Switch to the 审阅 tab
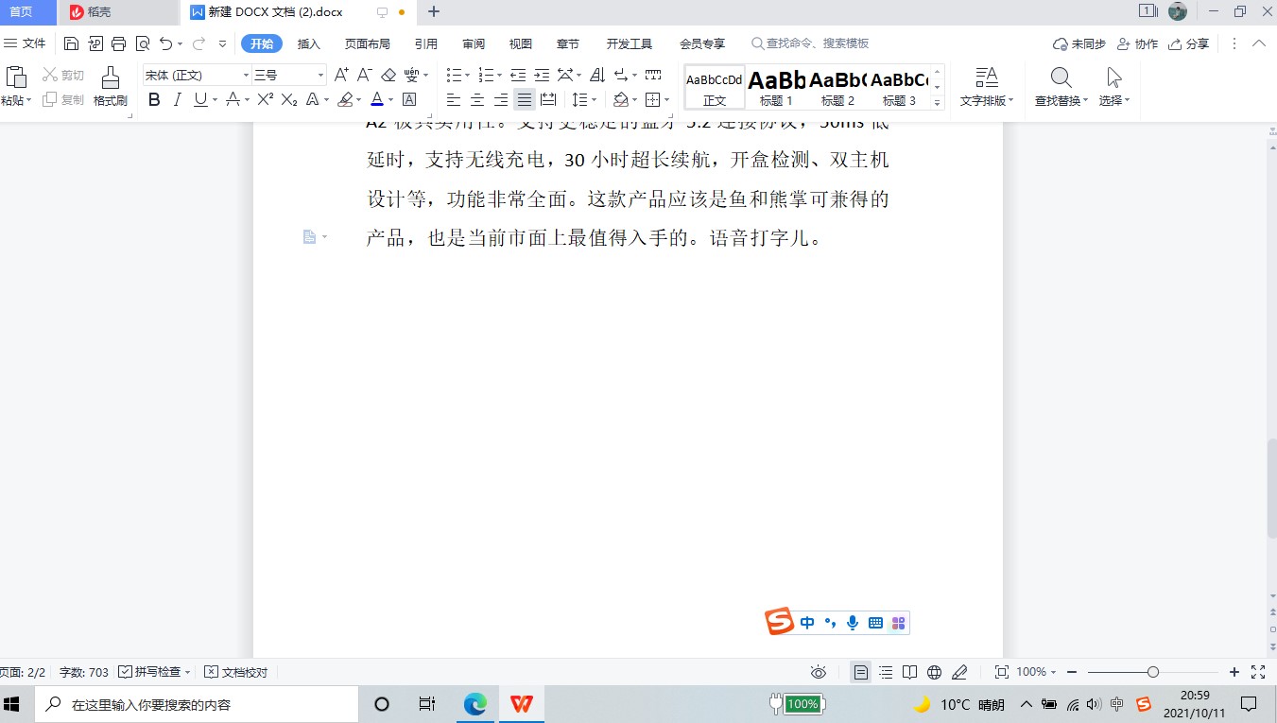The image size is (1277, 723). pyautogui.click(x=474, y=43)
